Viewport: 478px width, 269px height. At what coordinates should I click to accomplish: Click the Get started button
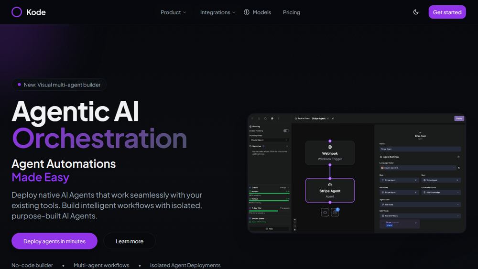tap(447, 12)
